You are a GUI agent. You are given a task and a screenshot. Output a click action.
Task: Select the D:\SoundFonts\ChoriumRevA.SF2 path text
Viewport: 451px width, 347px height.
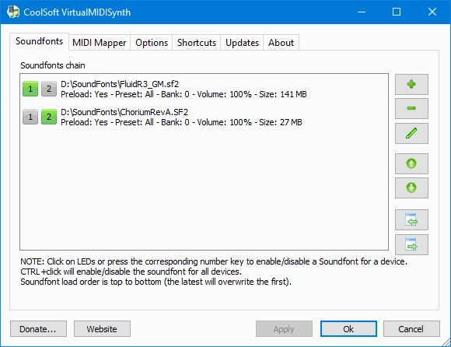coord(124,112)
